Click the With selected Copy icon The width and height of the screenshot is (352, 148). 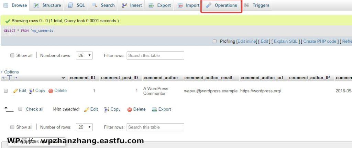107,109
